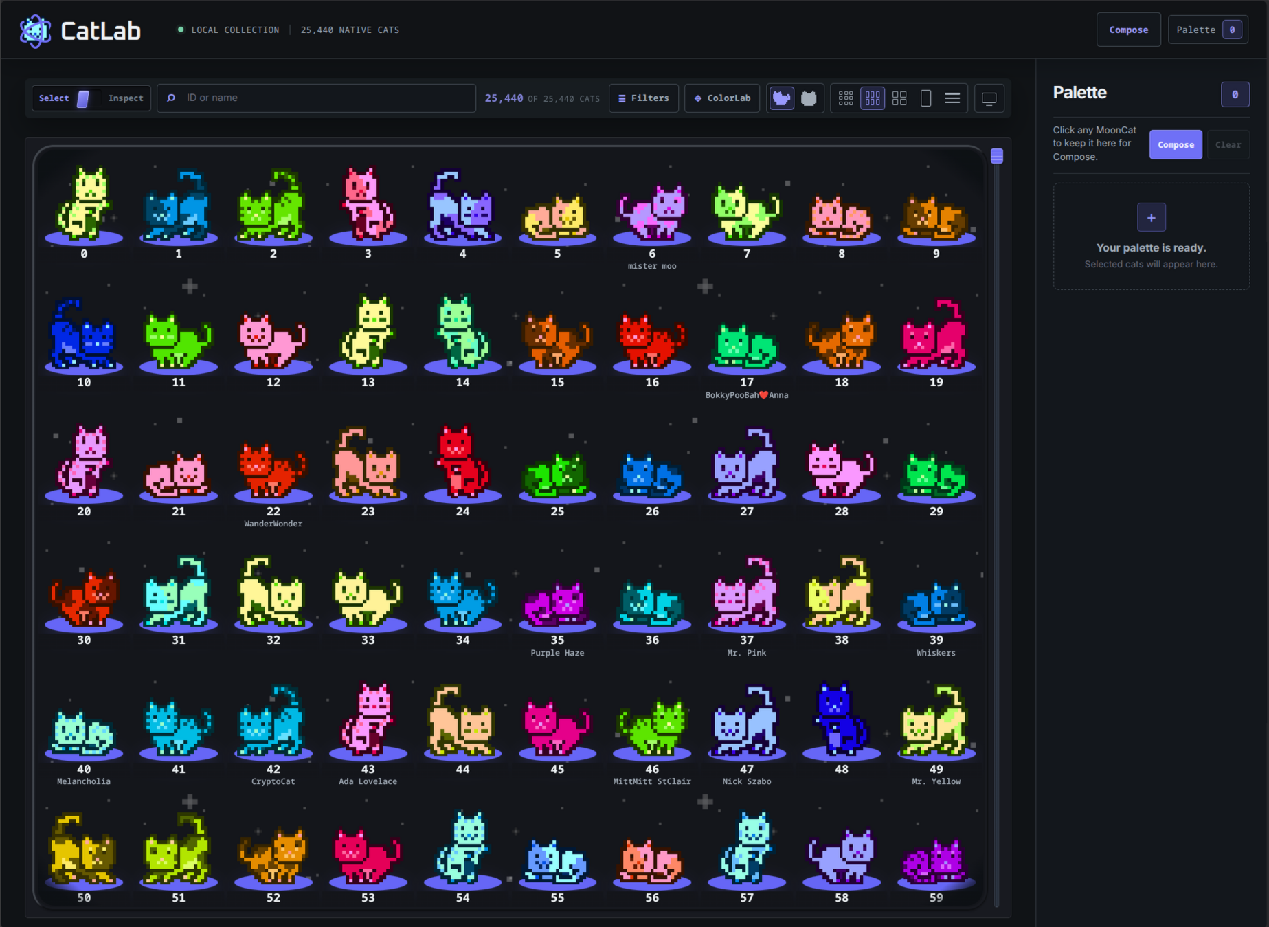Choose Select mode label
This screenshot has width=1269, height=927.
click(x=54, y=98)
